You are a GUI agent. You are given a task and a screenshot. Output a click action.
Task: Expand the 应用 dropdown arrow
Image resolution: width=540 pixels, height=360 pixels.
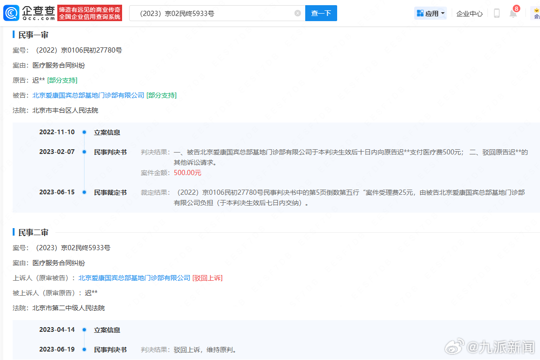(443, 14)
